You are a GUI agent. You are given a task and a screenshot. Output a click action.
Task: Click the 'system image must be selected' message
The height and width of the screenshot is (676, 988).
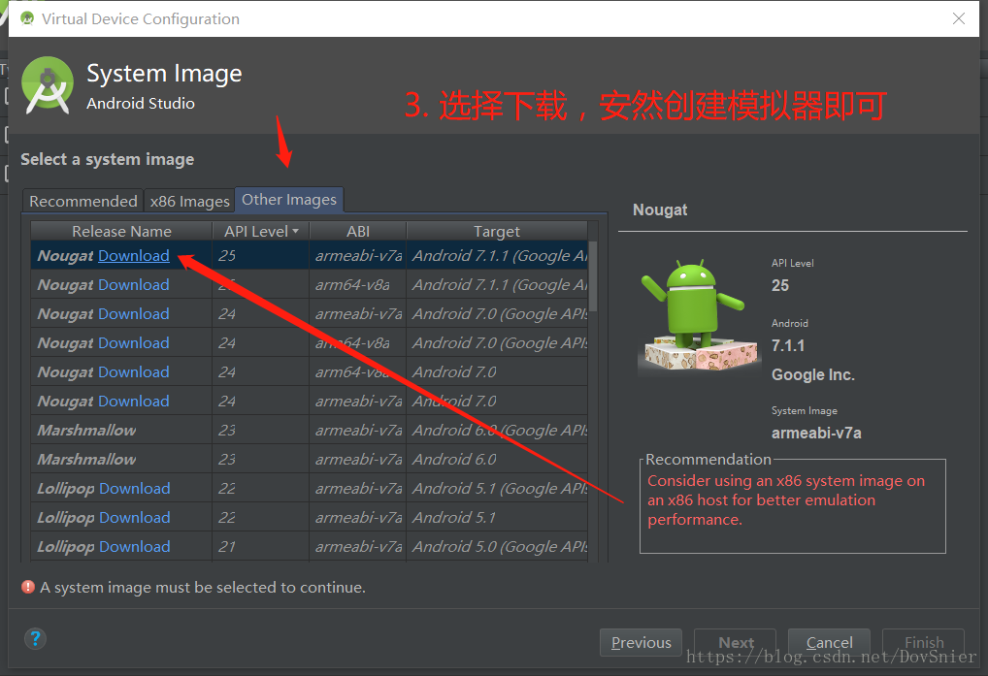203,587
